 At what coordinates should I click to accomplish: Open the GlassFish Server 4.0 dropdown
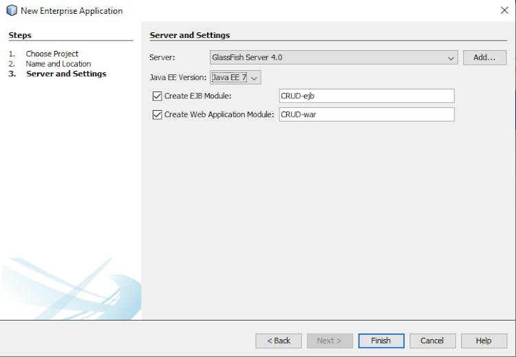[334, 58]
